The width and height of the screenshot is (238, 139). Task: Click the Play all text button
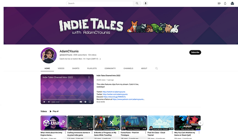tap(55, 111)
